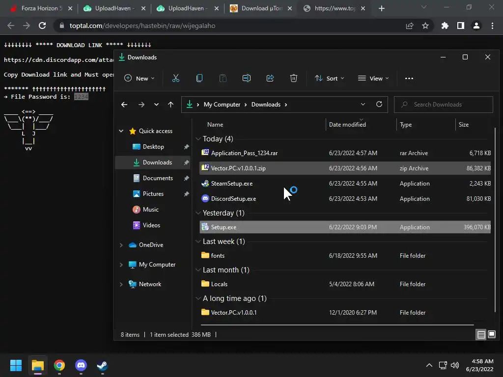
Task: Refresh the Downloads folder view
Action: pos(379,104)
